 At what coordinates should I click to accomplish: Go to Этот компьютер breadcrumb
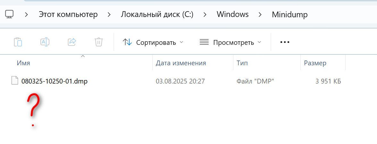[68, 14]
